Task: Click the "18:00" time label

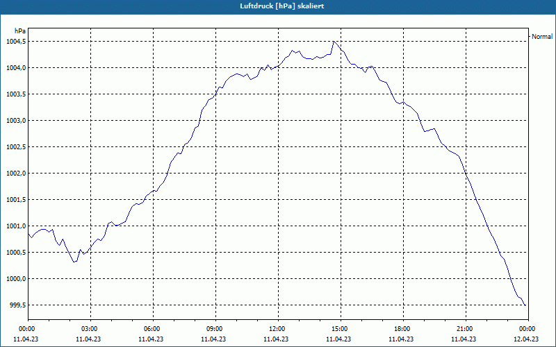Action: pos(403,329)
